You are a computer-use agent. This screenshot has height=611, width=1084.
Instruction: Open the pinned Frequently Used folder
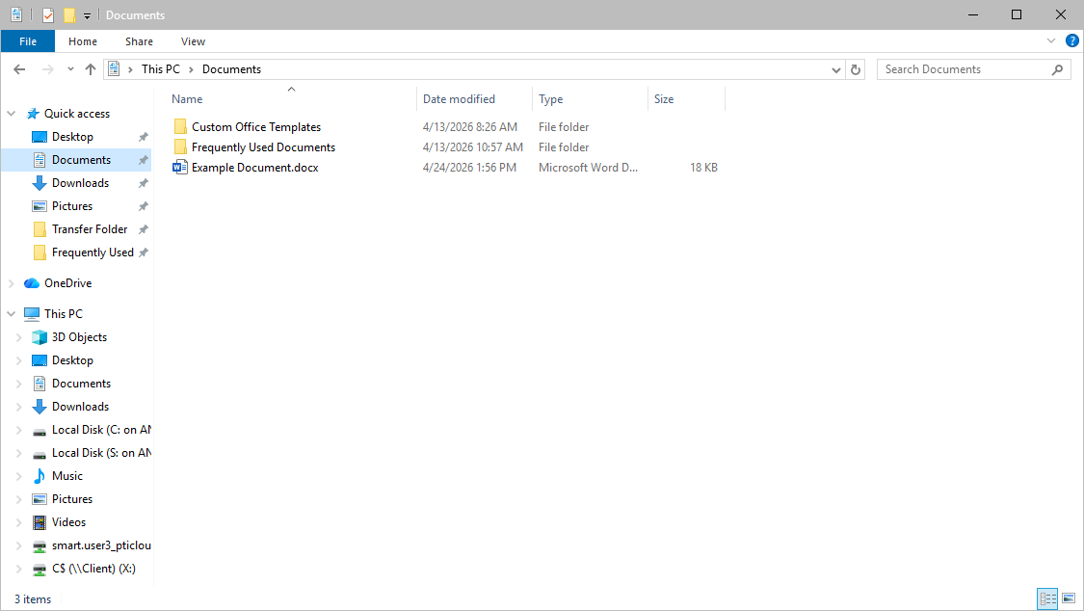click(93, 252)
